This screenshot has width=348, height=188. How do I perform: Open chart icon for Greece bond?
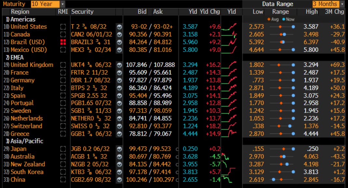tap(119, 134)
